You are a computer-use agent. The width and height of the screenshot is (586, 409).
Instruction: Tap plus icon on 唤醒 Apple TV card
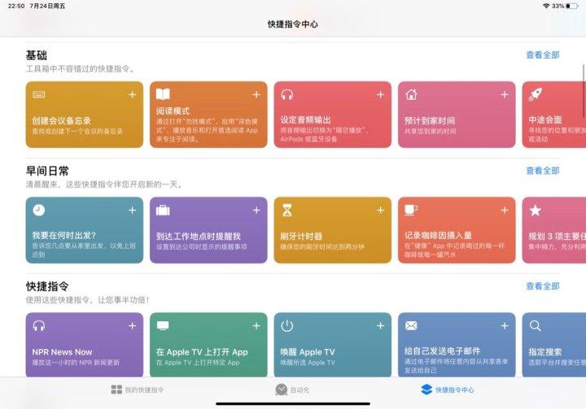pyautogui.click(x=380, y=326)
